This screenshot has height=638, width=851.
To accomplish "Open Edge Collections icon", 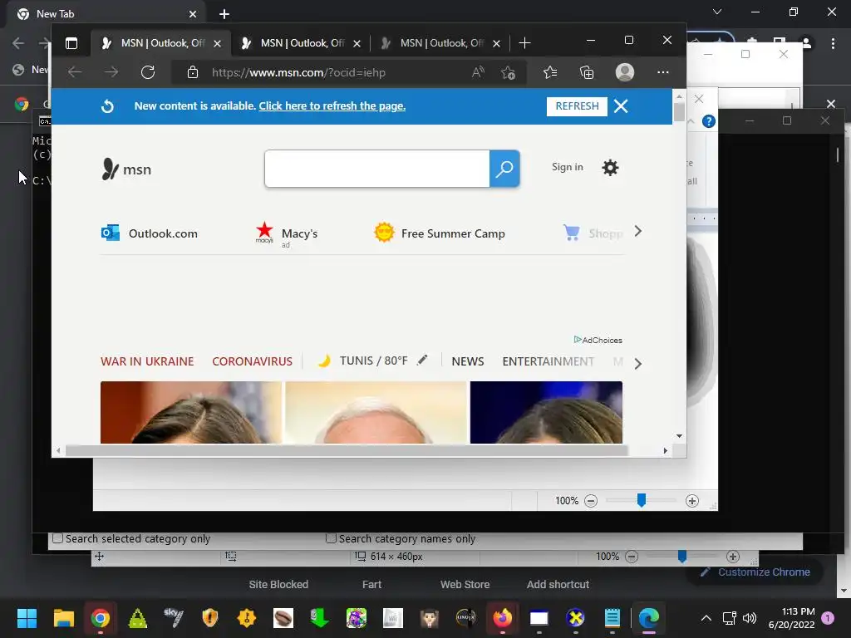I will pos(587,72).
